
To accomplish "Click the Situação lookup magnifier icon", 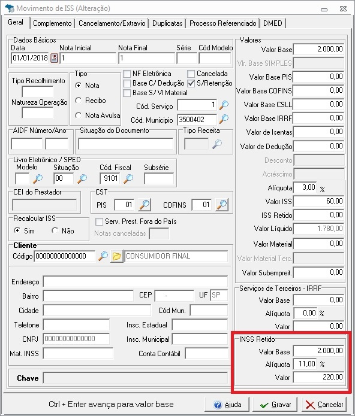I will coord(82,178).
